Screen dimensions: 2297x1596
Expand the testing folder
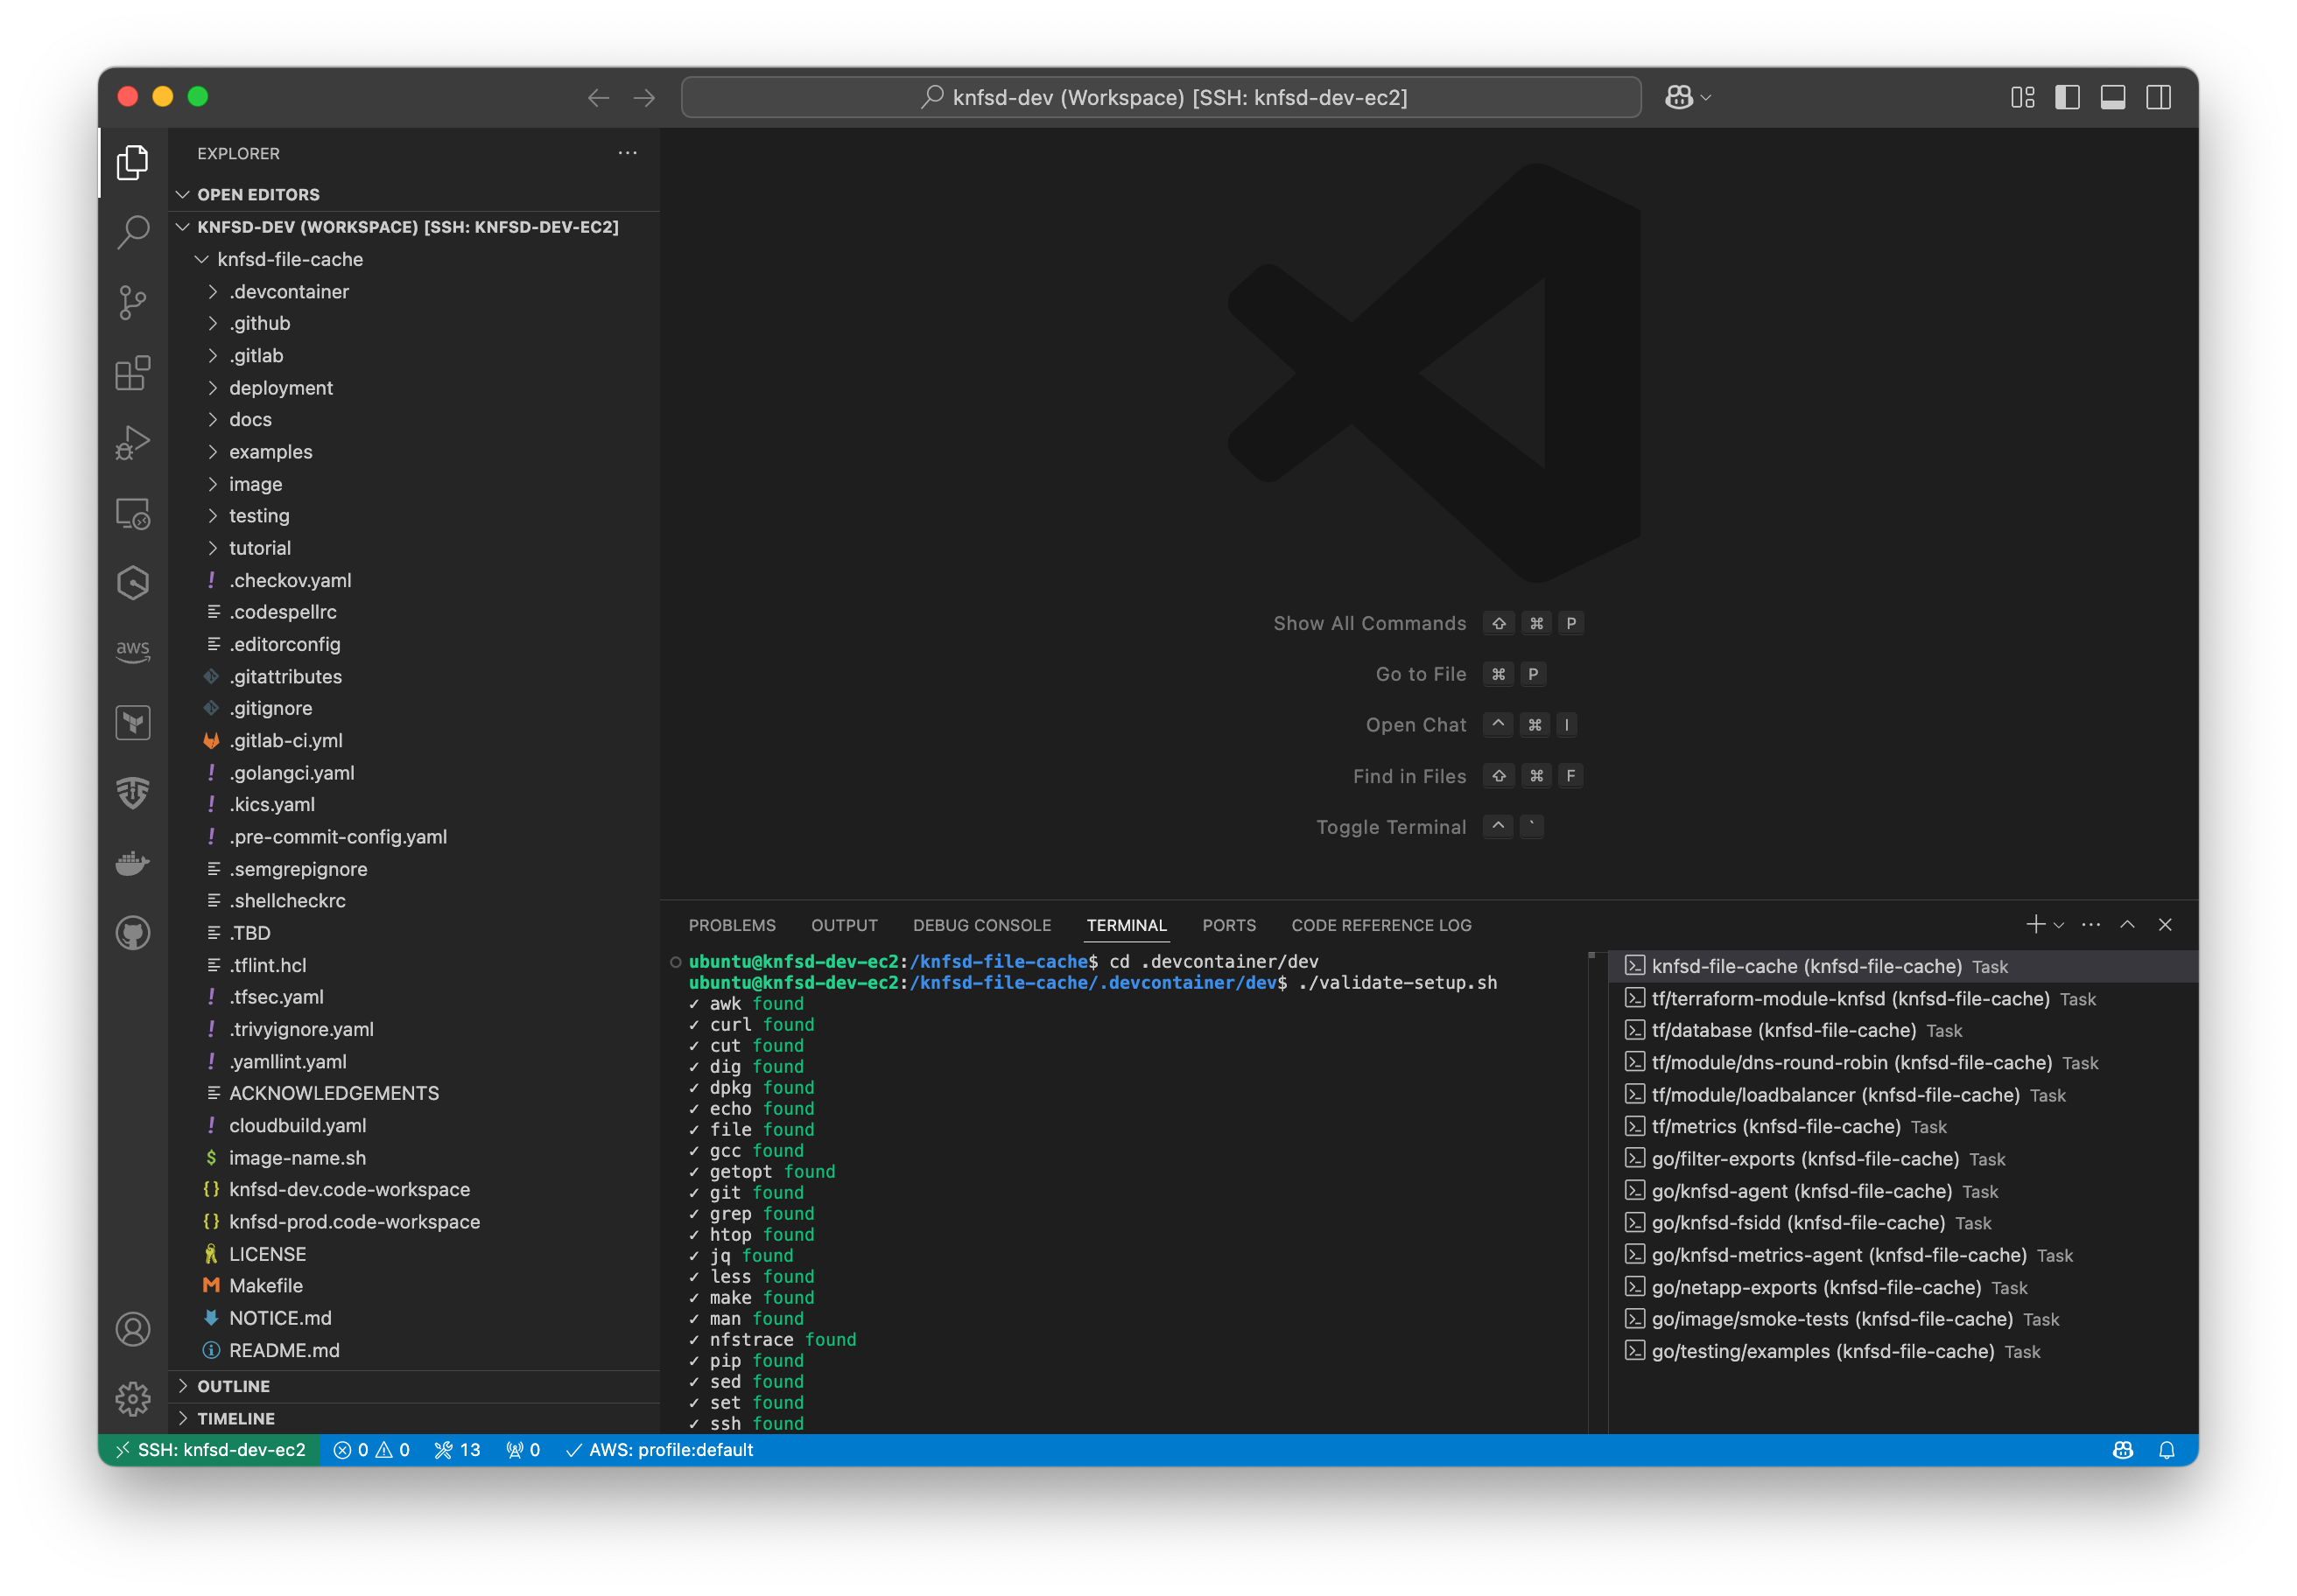coord(414,515)
